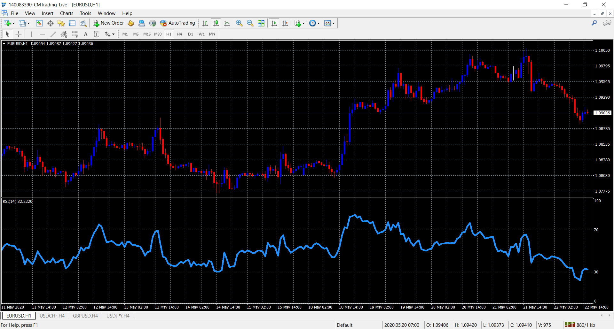Screen dimensions: 614x329
Task: Enable chart shift toggle
Action: [285, 23]
